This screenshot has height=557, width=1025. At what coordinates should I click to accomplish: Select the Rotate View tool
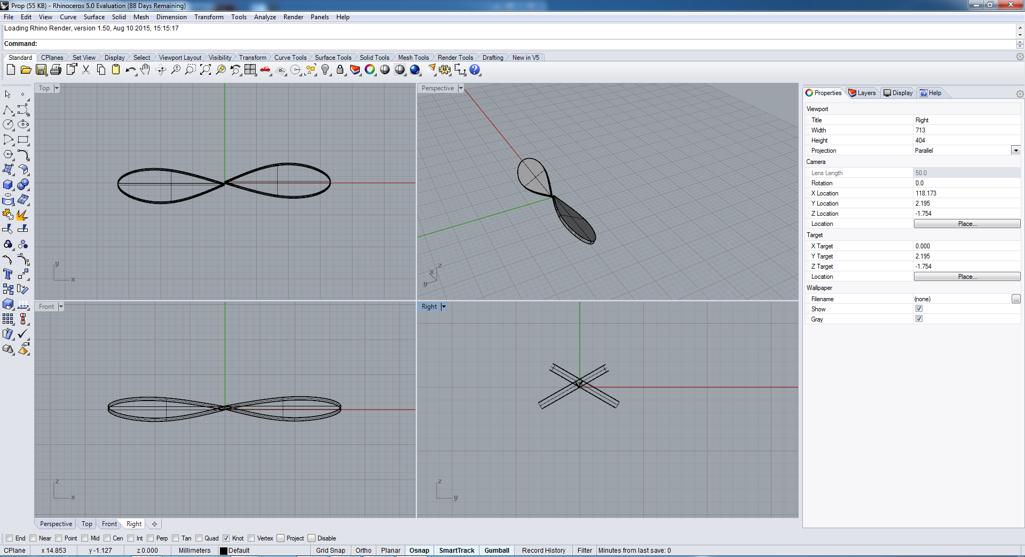161,70
